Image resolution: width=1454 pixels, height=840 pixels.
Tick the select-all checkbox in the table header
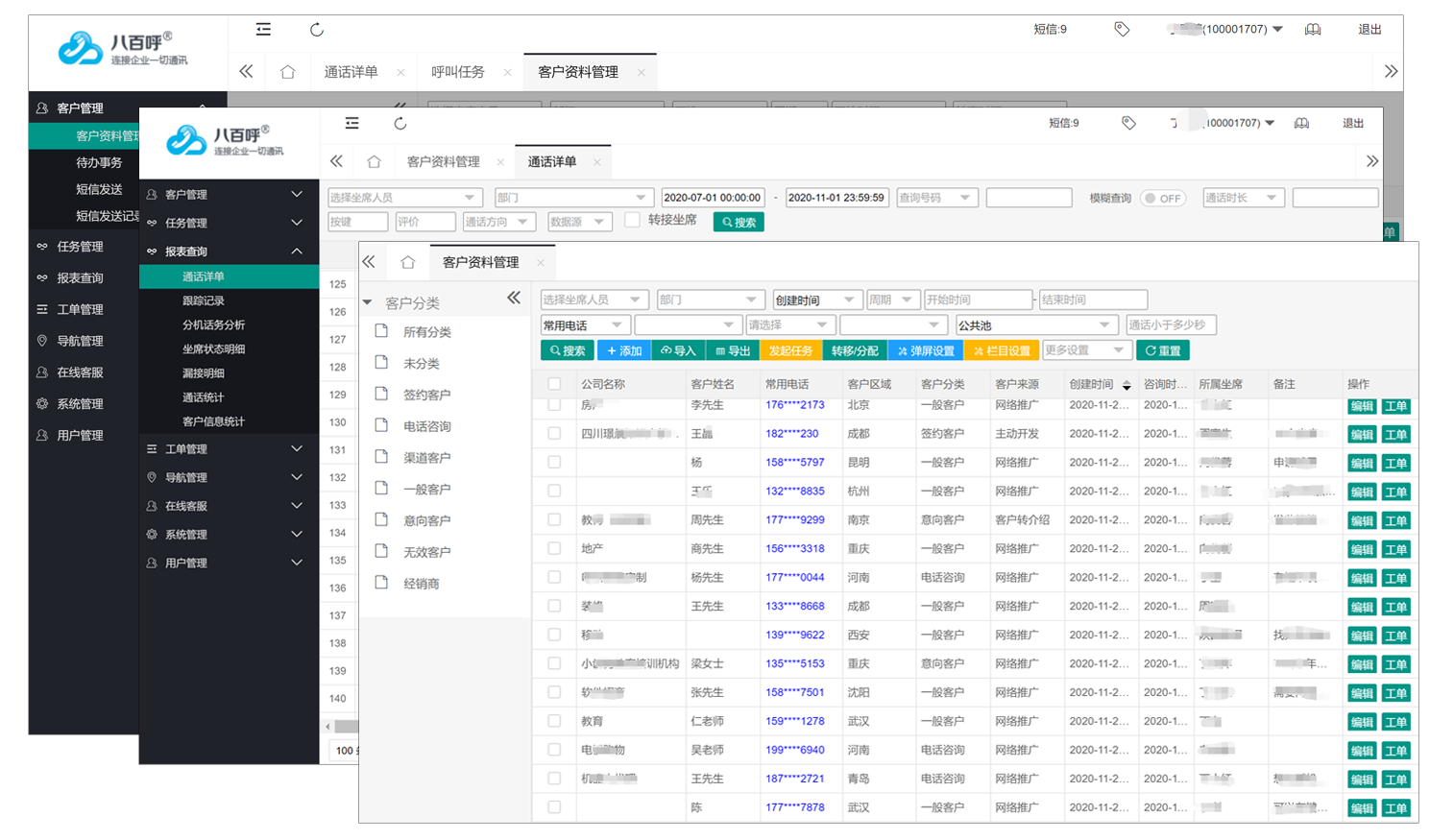(554, 384)
